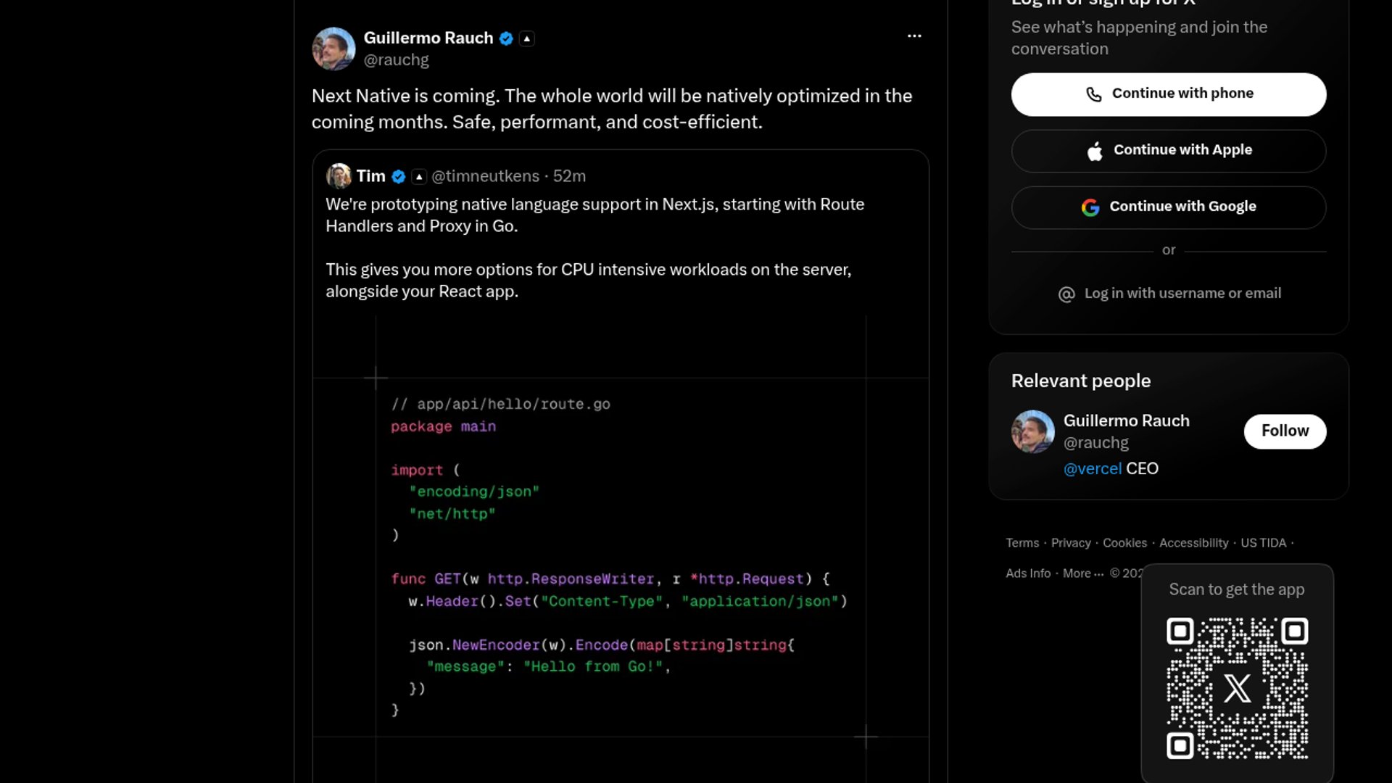The image size is (1392, 783).
Task: Open the code screenshot image in quoted post
Action: click(621, 549)
